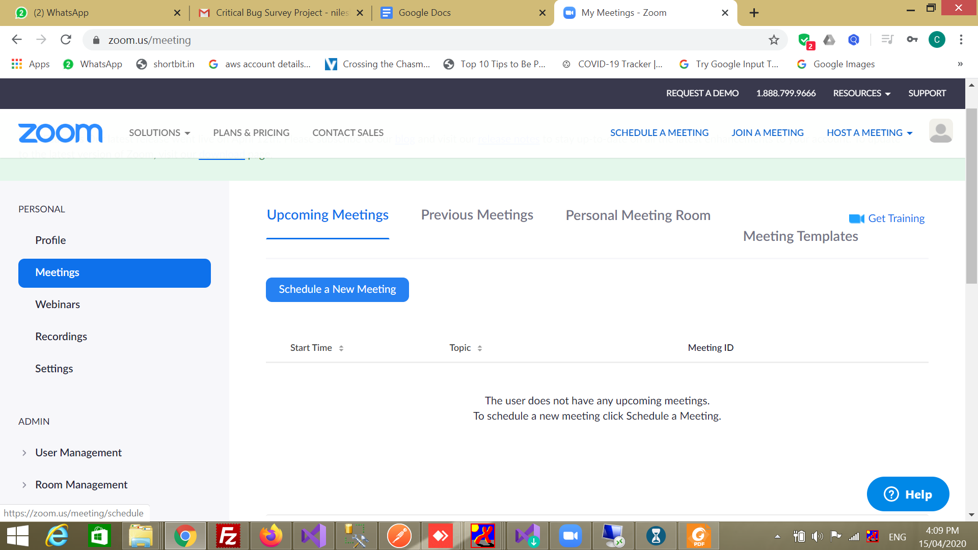
Task: Click the Zoom logo
Action: pyautogui.click(x=60, y=133)
